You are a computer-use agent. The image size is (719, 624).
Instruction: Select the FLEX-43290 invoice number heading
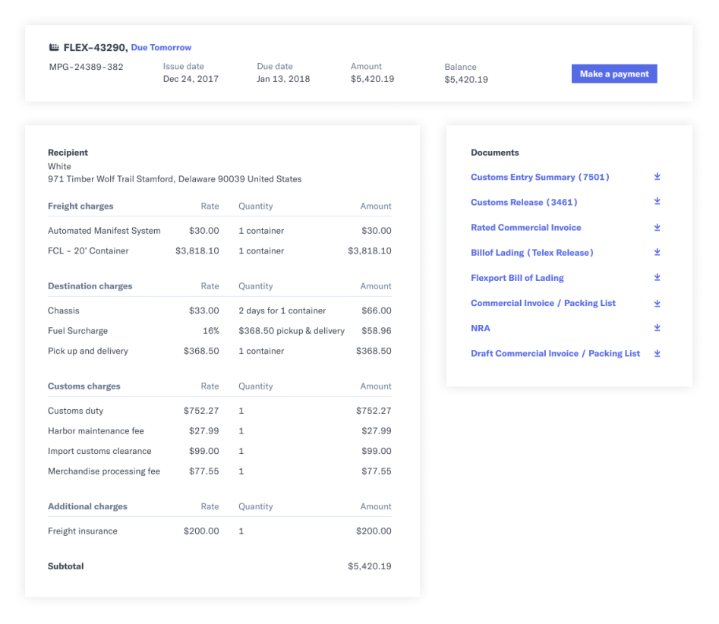[x=95, y=47]
